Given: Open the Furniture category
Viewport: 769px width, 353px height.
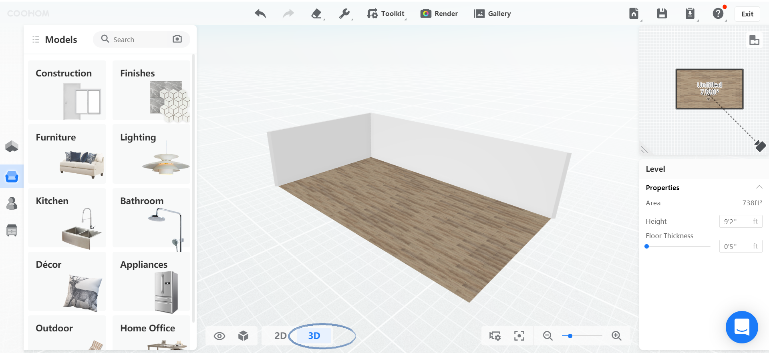Looking at the screenshot, I should [67, 154].
